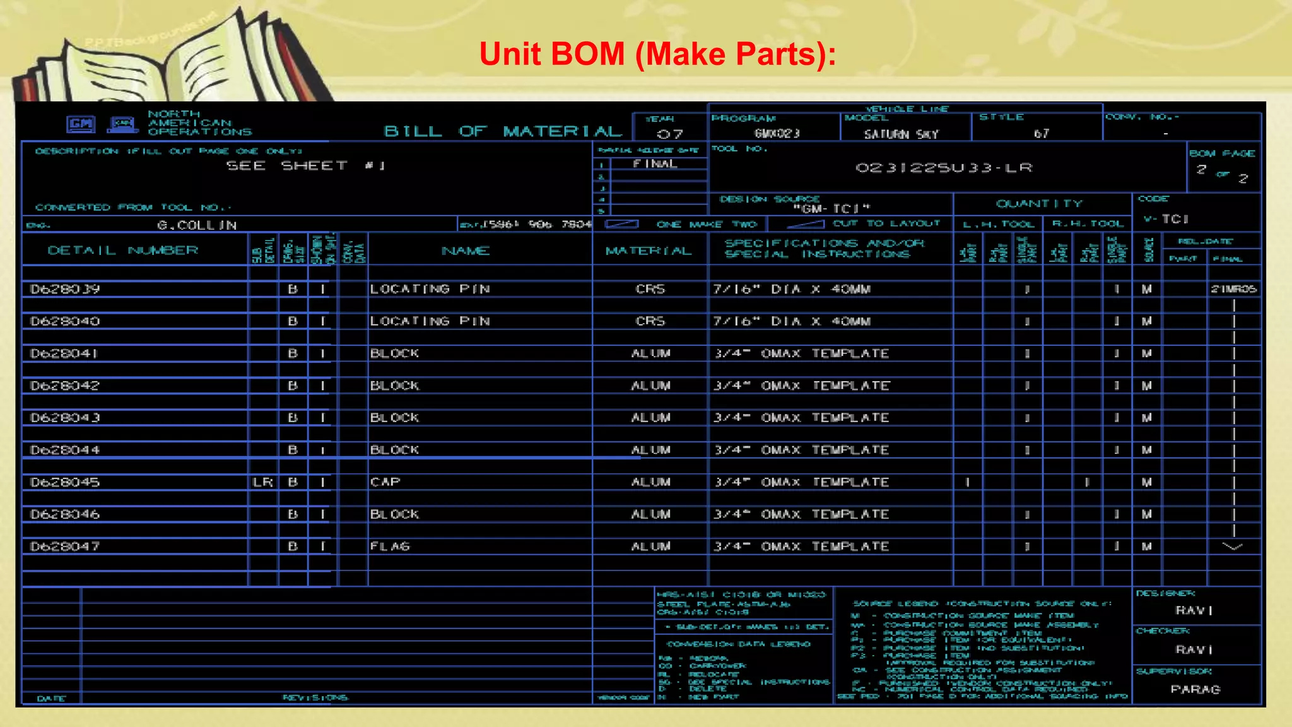Click LR sub detail marker for CAP row
This screenshot has width=1292, height=727.
[x=262, y=482]
